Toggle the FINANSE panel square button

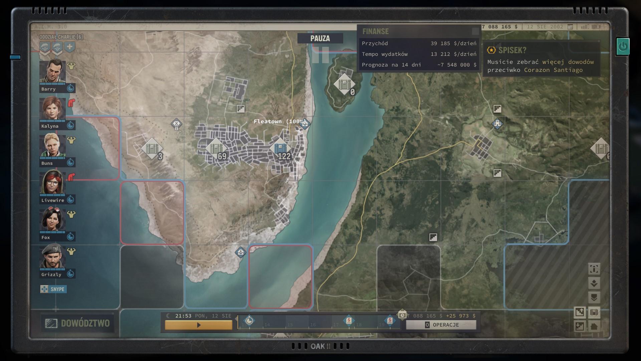pyautogui.click(x=475, y=31)
